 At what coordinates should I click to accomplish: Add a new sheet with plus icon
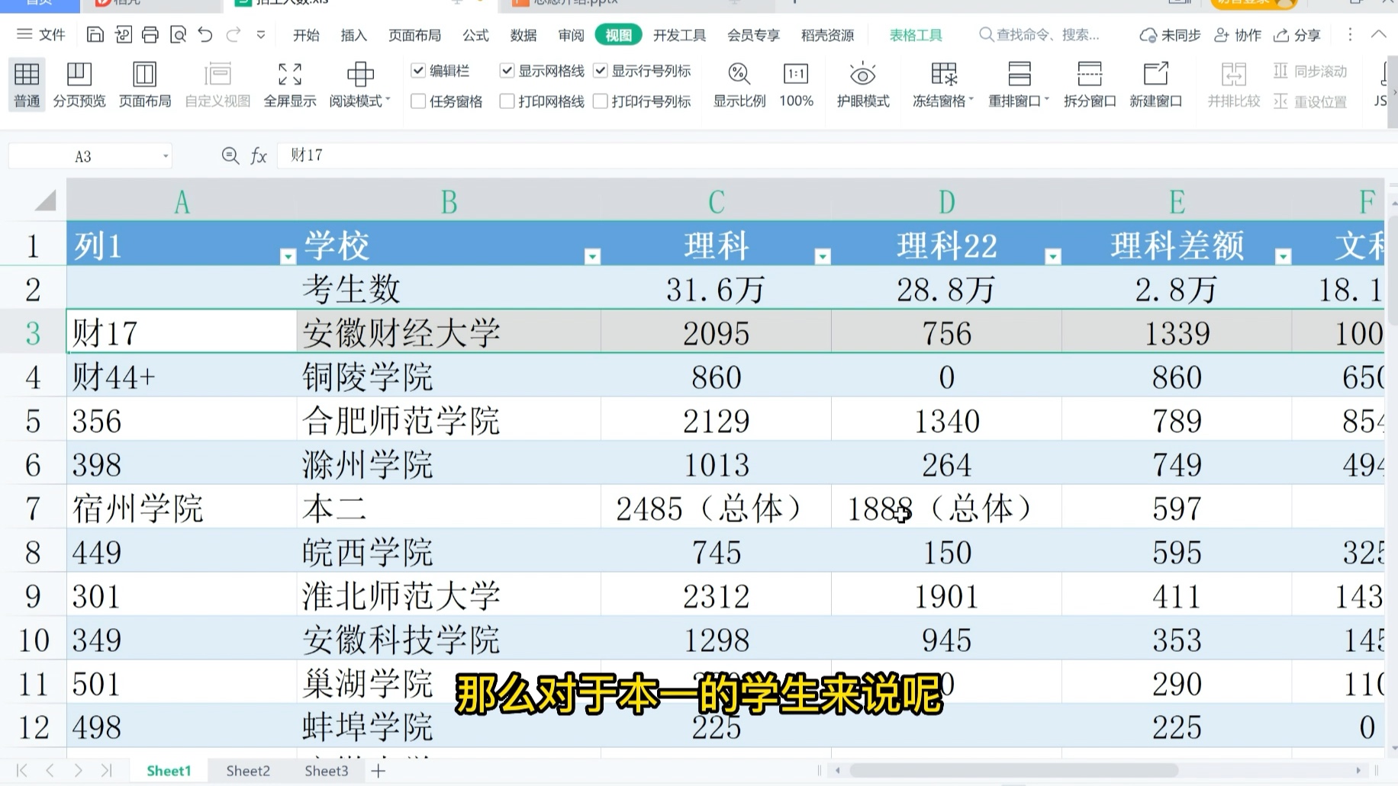378,771
